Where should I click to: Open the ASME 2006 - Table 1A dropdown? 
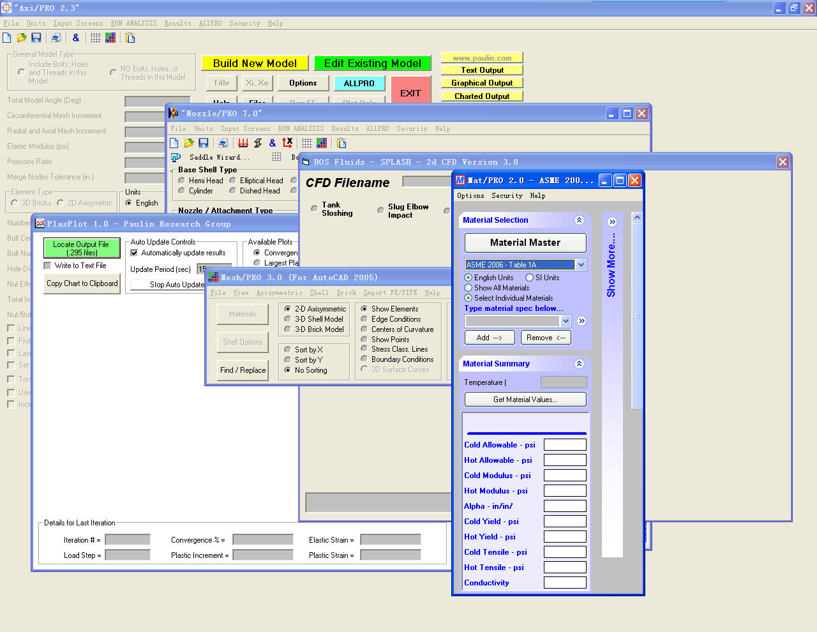point(581,265)
